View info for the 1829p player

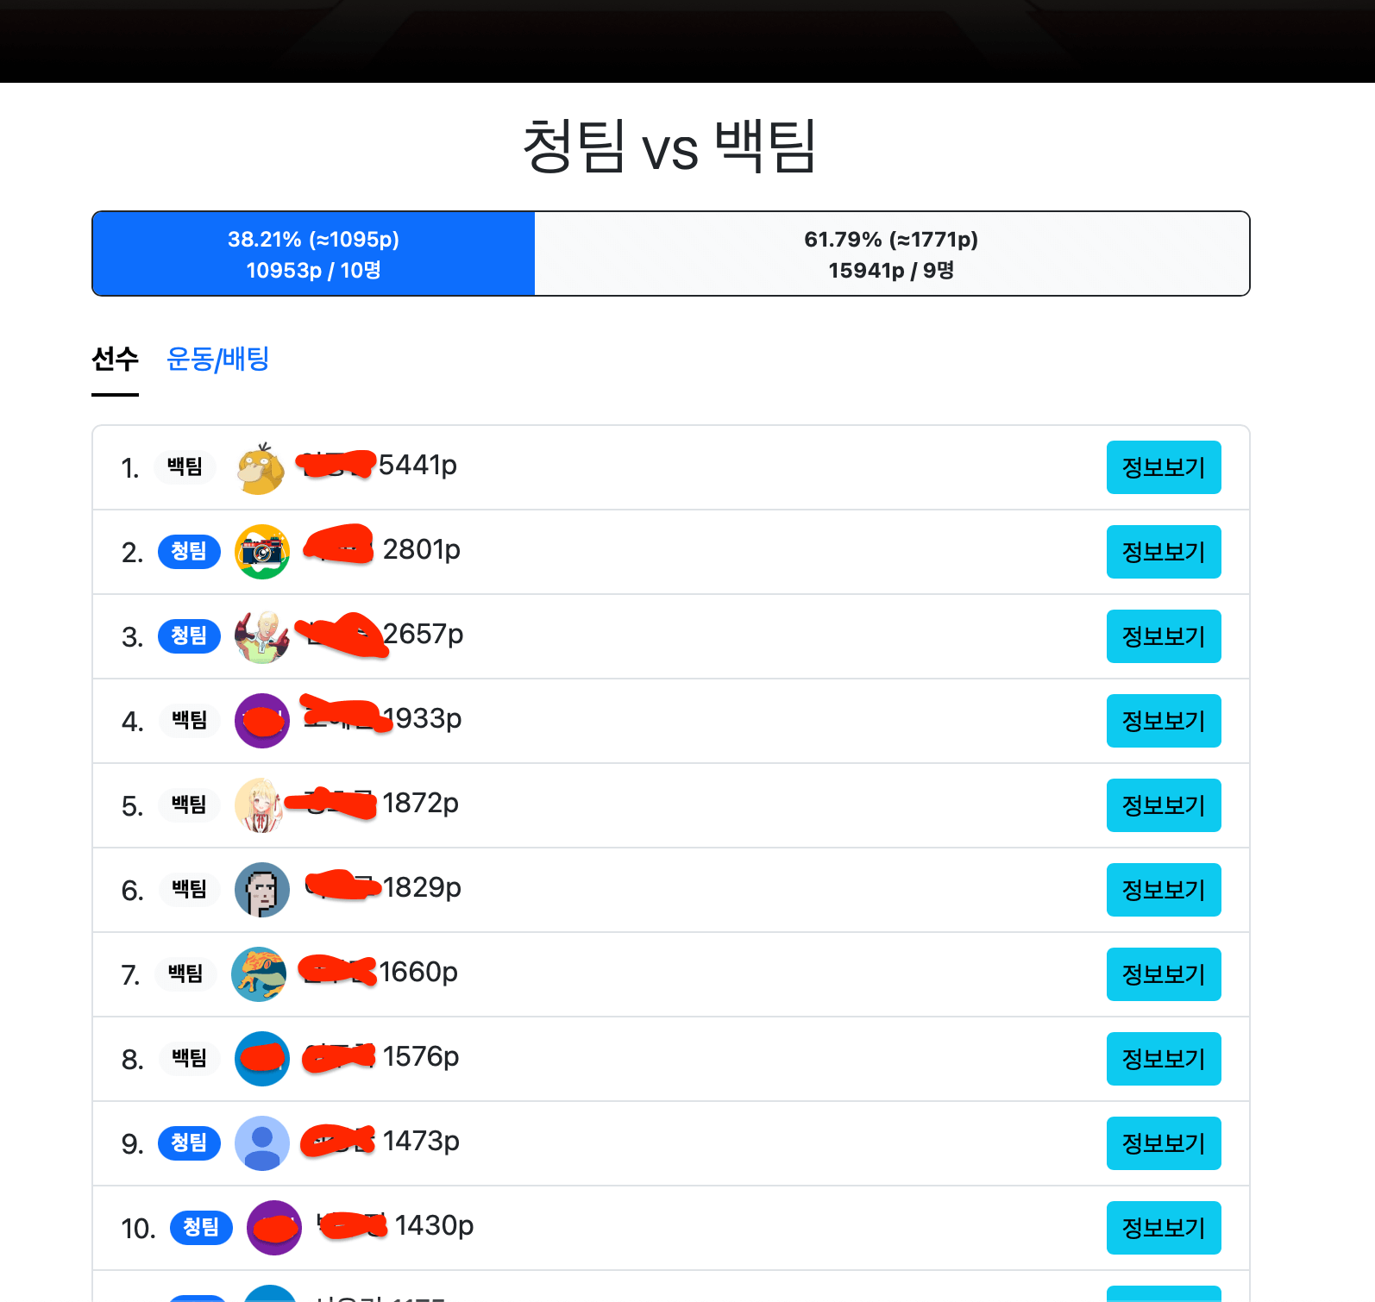tap(1164, 890)
